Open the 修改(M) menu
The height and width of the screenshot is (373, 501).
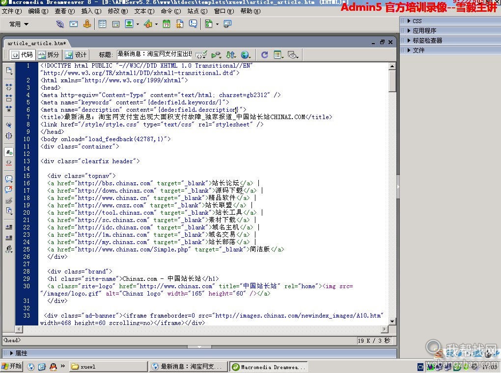point(118,11)
